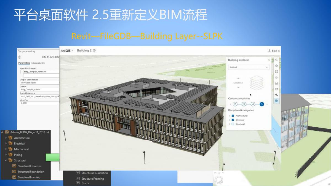The height and width of the screenshot is (186, 331).
Task: Expand the Architectural discipline in Building explorer
Action: point(230,116)
